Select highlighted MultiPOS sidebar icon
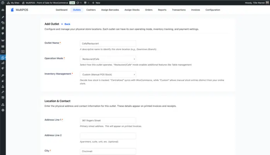Viewport: 270px width, 155px height. (x=3, y=58)
